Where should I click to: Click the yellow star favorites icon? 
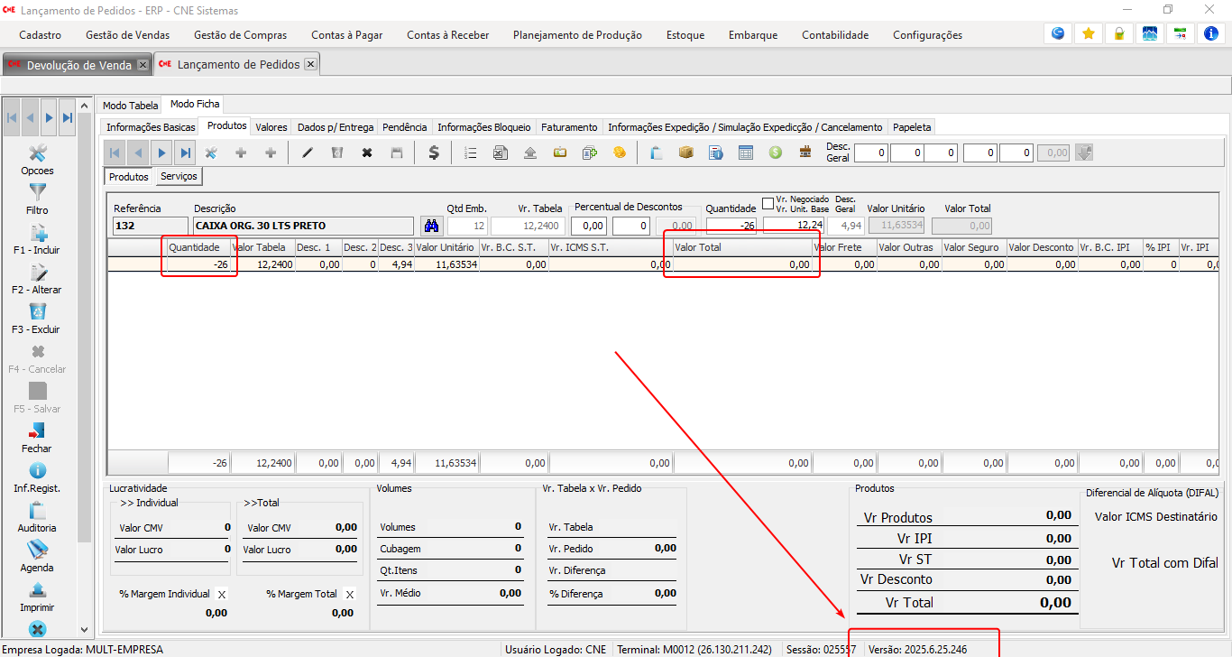(1089, 34)
